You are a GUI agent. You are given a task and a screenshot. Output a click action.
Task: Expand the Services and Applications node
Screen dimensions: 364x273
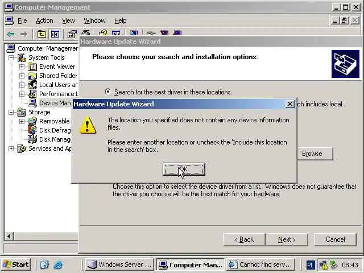(11, 148)
